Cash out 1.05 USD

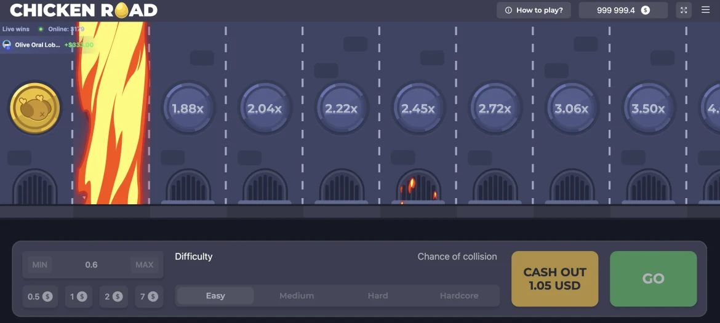point(554,279)
